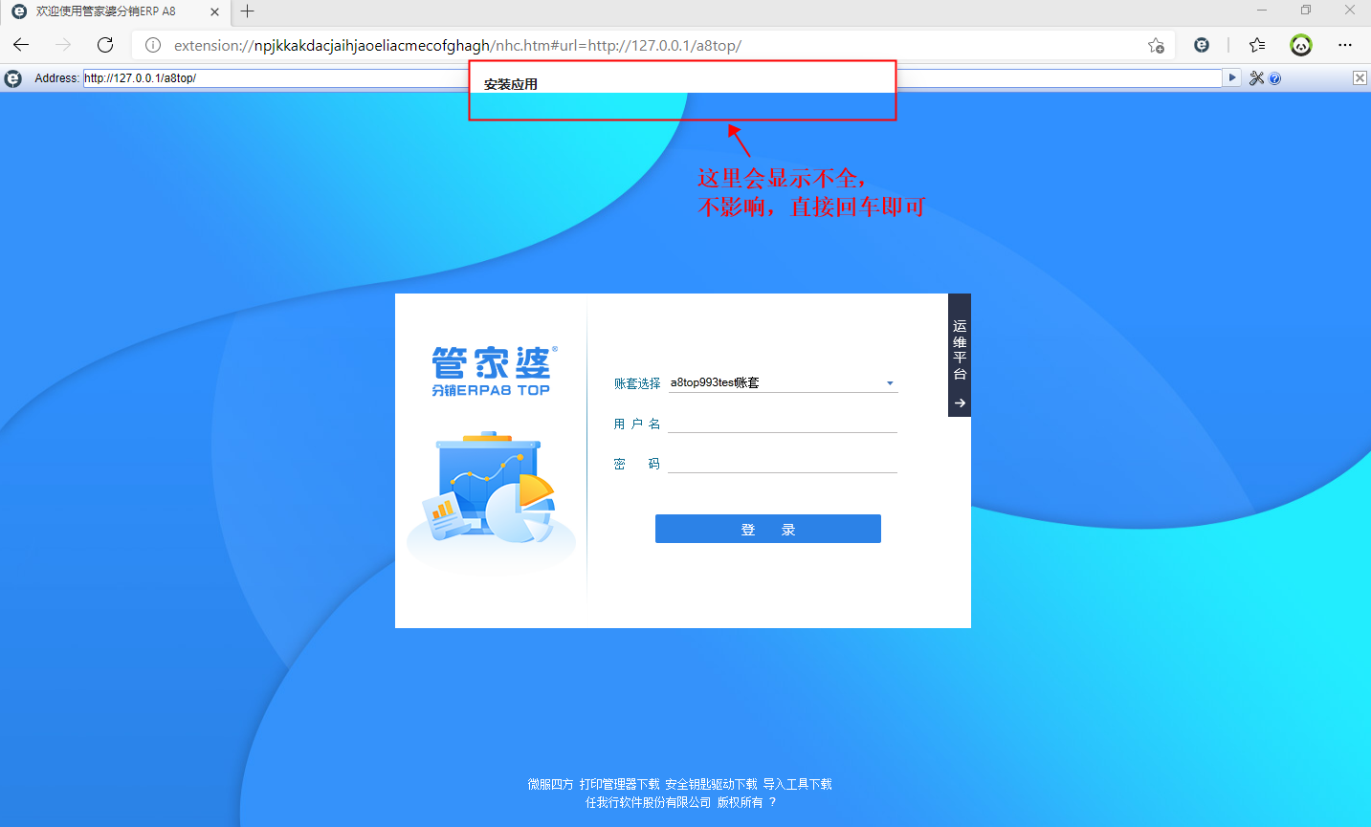Click the Go arrow next to Address field
The height and width of the screenshot is (827, 1371).
(1232, 78)
